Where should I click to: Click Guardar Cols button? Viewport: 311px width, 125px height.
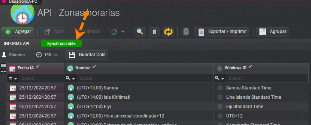click(x=87, y=55)
